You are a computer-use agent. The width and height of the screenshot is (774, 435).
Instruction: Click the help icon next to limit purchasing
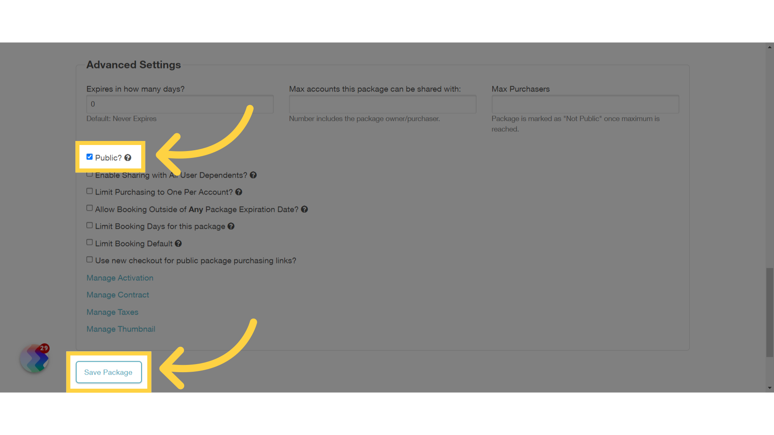(239, 192)
